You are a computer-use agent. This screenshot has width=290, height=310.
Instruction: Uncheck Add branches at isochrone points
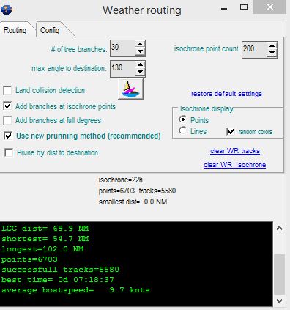point(7,106)
